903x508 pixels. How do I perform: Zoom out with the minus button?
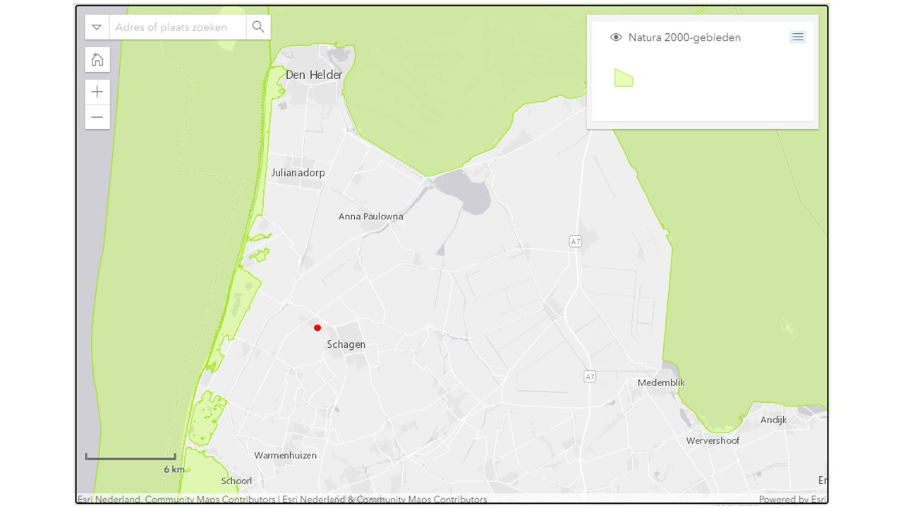click(x=97, y=117)
